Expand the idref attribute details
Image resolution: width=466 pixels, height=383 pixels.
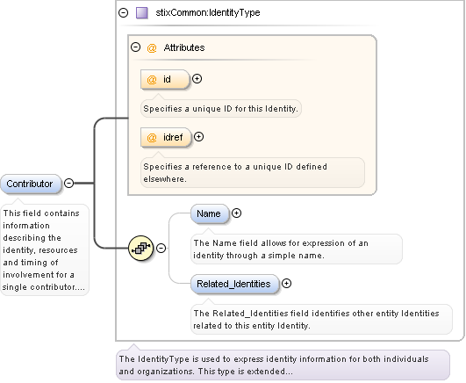[198, 136]
